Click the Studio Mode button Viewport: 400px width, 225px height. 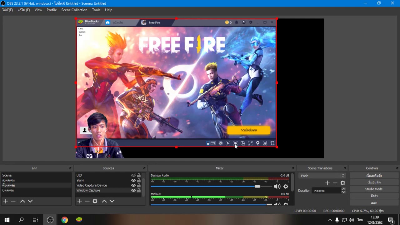click(x=374, y=189)
